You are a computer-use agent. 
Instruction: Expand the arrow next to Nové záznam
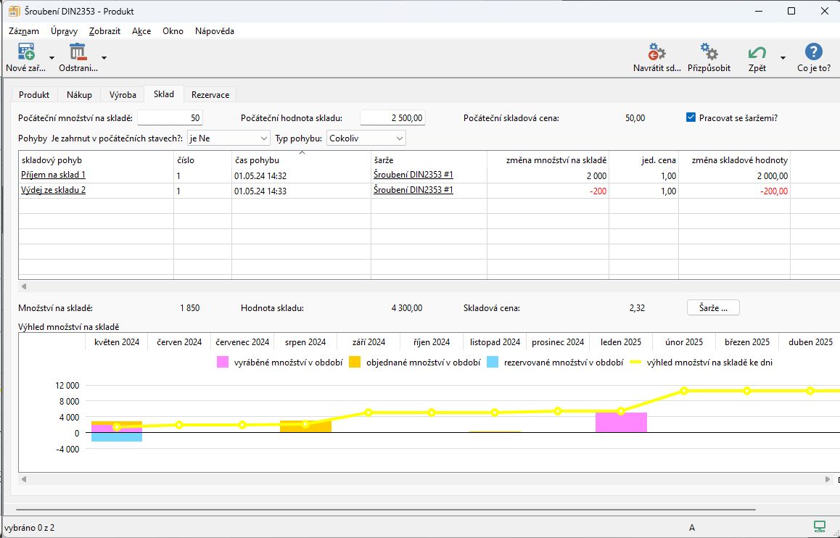pos(52,58)
